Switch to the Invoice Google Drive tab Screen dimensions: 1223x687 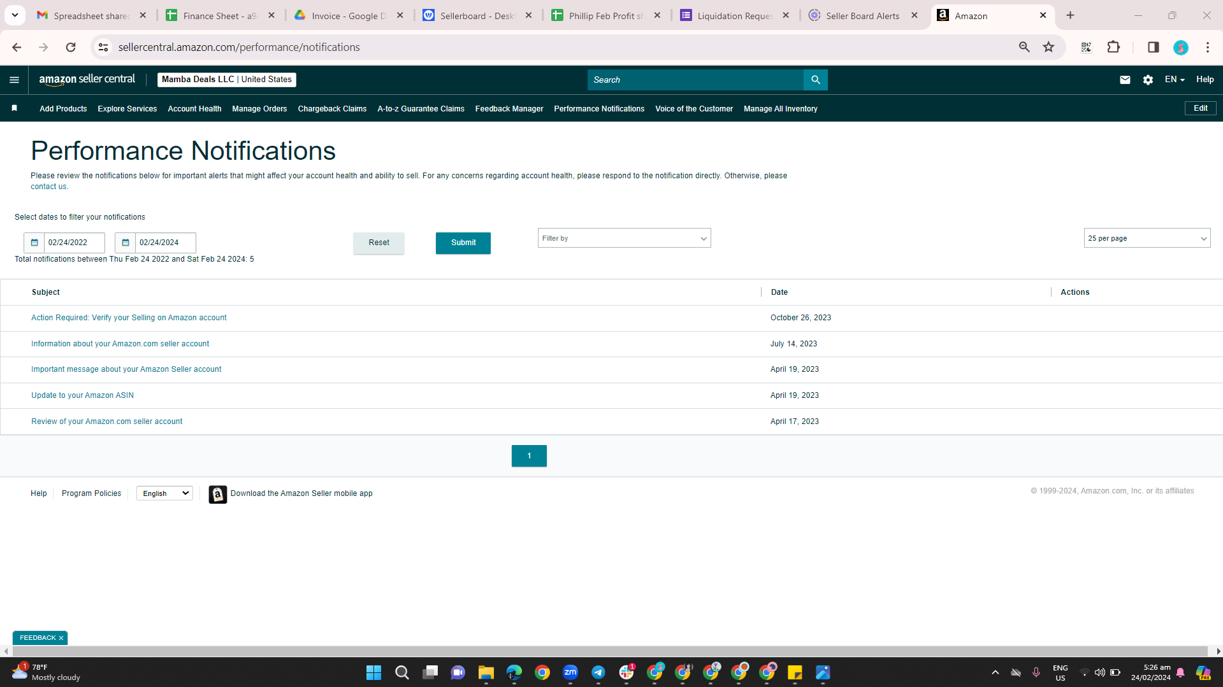click(349, 15)
